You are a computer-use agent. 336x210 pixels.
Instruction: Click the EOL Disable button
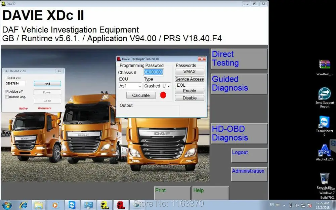190,98
